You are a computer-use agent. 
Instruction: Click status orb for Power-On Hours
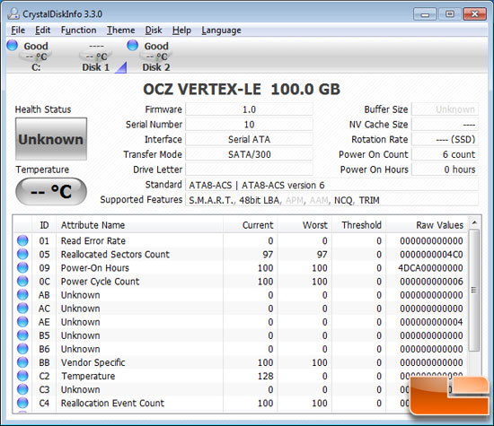[x=22, y=267]
